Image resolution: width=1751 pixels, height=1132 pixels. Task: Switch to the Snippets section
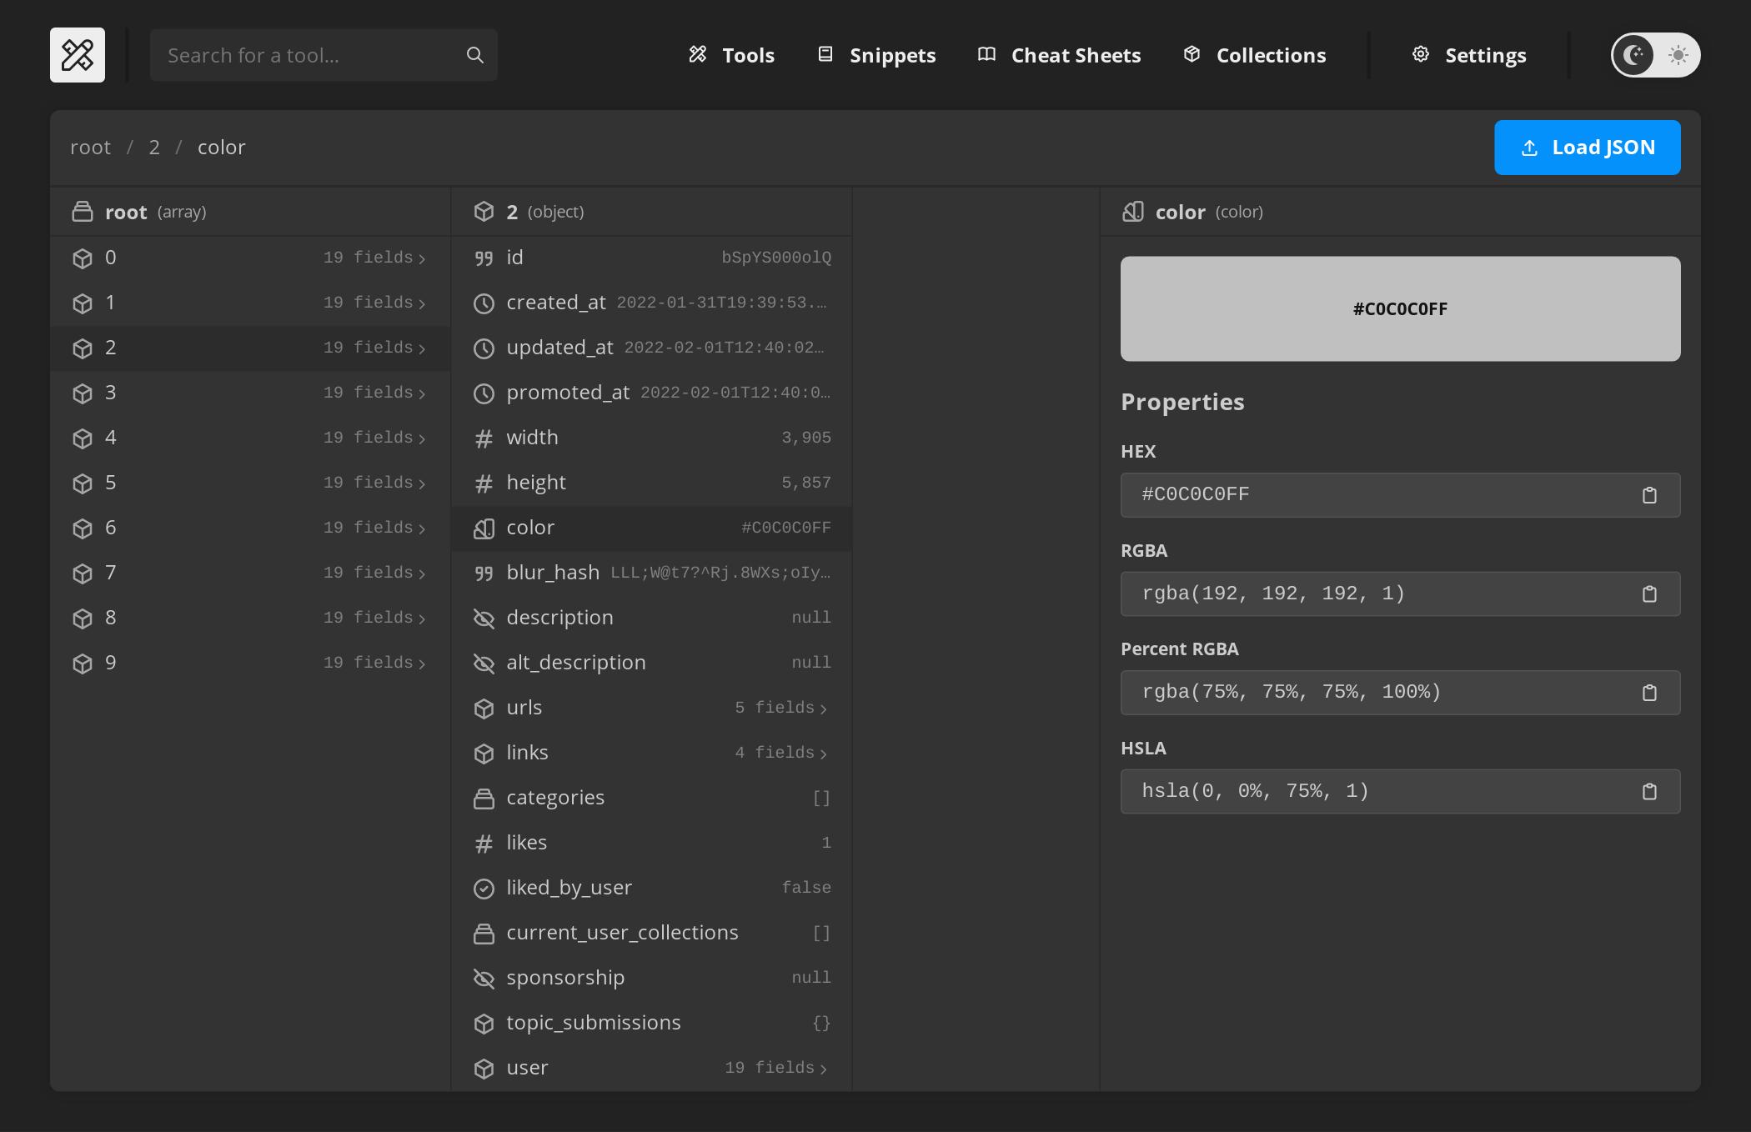tap(875, 55)
